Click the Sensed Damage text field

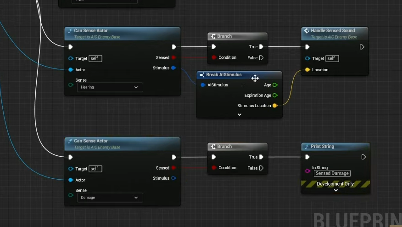332,173
